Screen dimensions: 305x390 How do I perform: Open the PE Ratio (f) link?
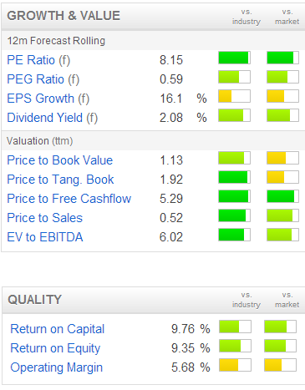pos(38,60)
